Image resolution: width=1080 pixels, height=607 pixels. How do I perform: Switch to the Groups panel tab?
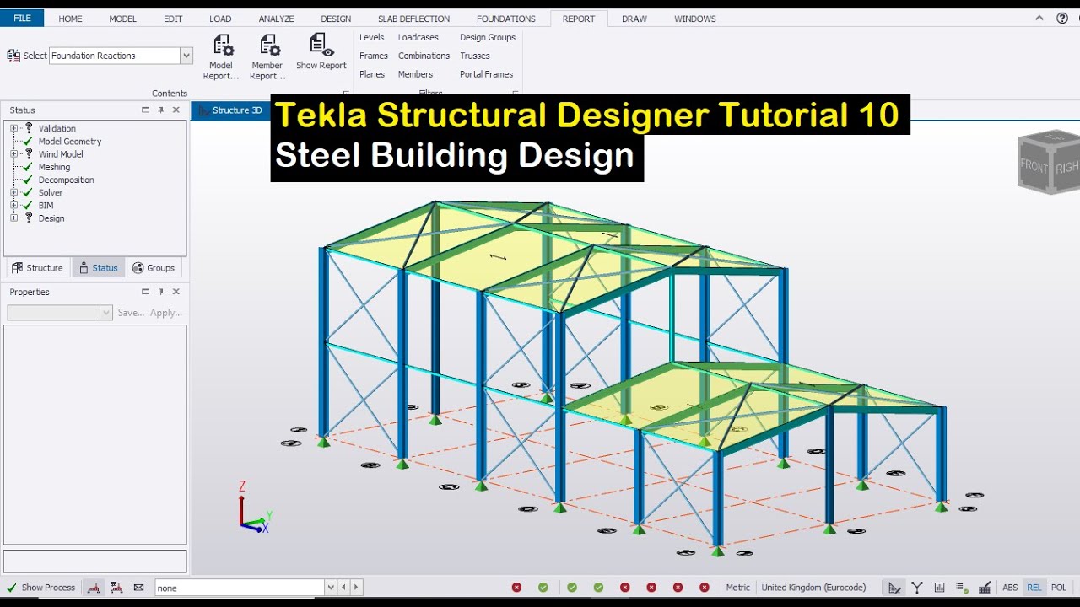tap(154, 268)
